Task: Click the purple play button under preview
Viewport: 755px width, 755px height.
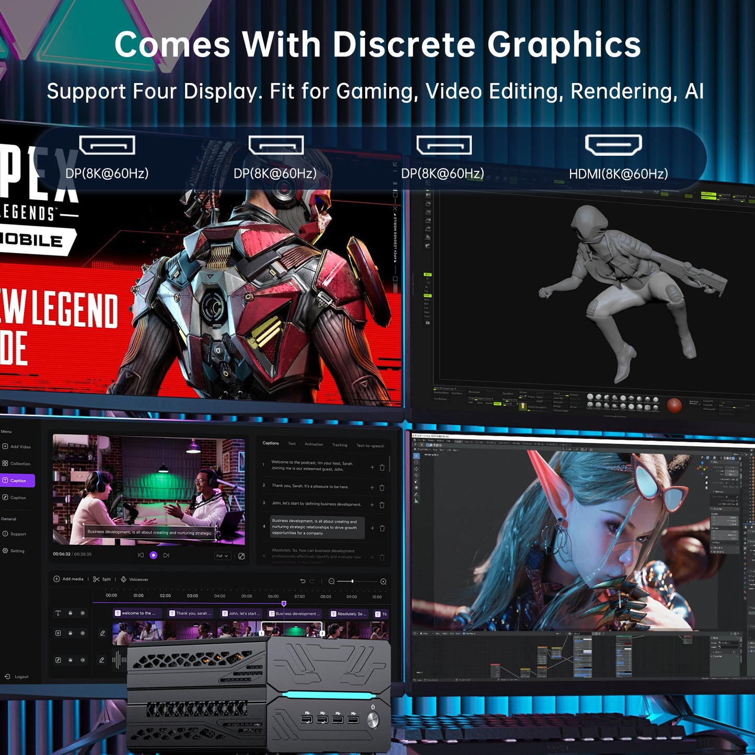Action: pyautogui.click(x=154, y=555)
